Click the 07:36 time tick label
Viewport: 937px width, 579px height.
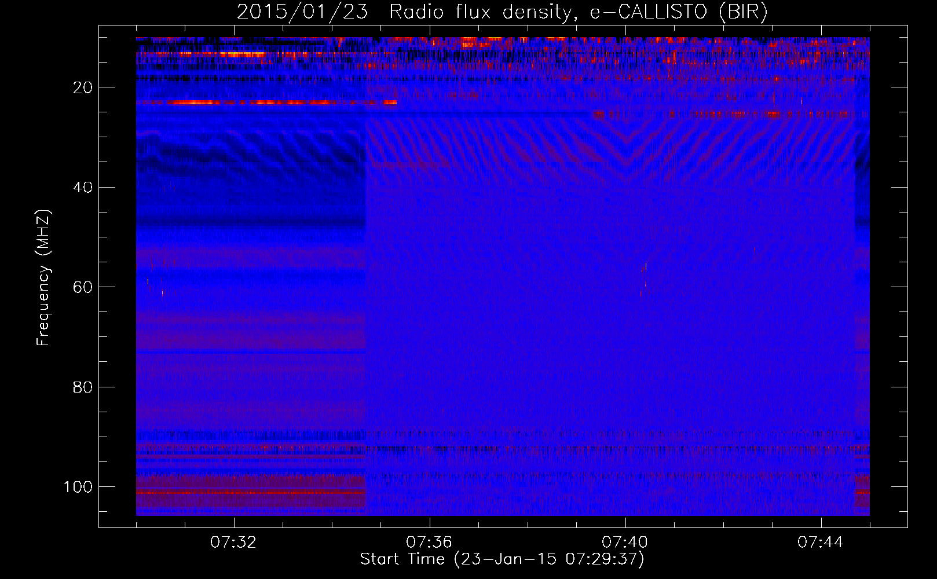[429, 543]
